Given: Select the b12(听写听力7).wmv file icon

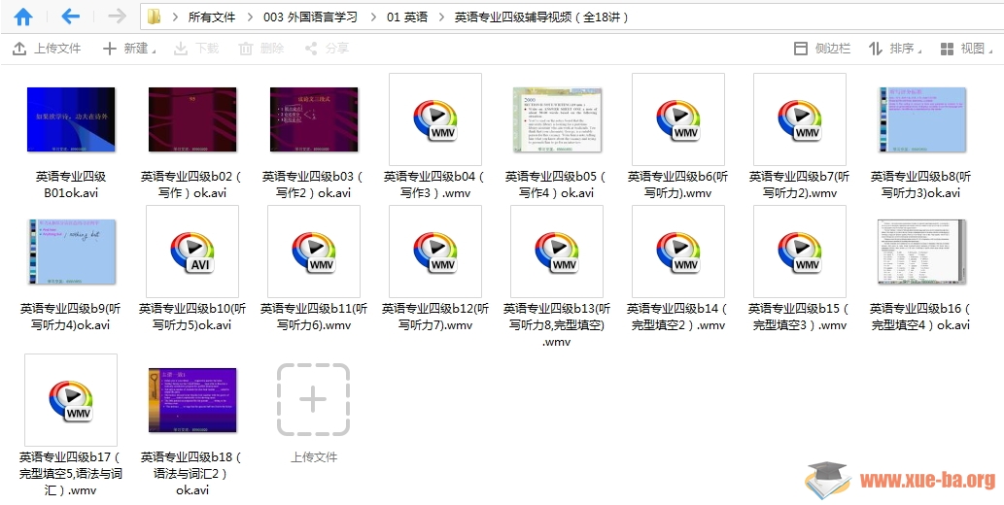Looking at the screenshot, I should tap(435, 252).
